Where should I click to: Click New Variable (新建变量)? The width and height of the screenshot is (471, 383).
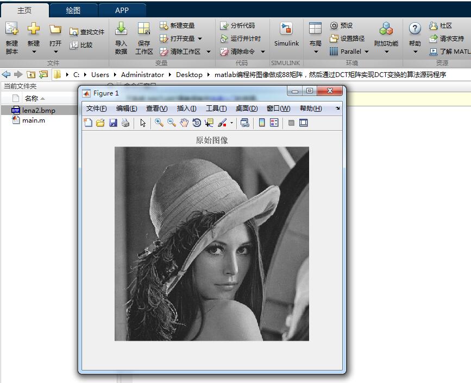[177, 25]
